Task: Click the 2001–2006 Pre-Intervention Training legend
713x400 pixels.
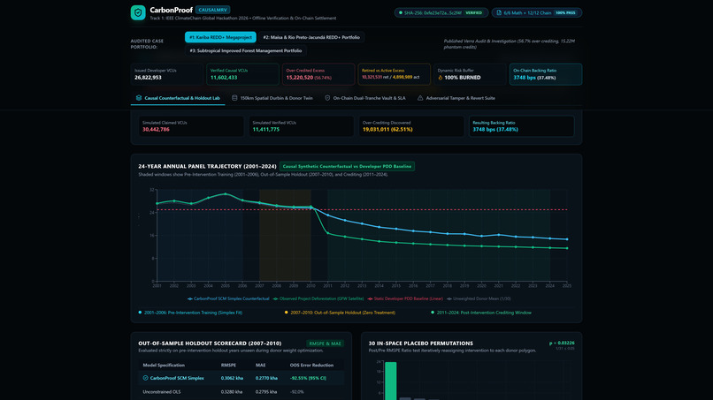Action: [190, 313]
